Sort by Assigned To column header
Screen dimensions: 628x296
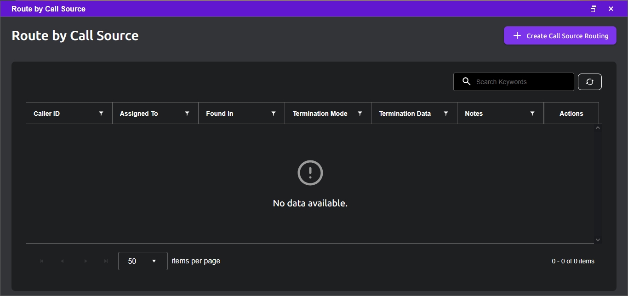click(139, 114)
